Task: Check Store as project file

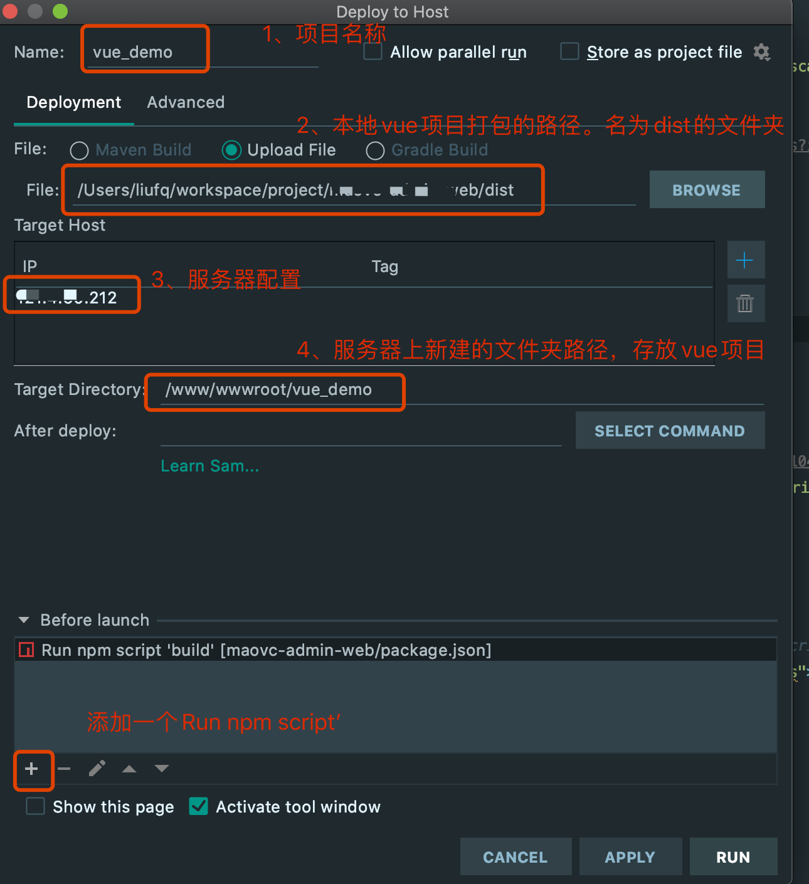Action: click(569, 51)
